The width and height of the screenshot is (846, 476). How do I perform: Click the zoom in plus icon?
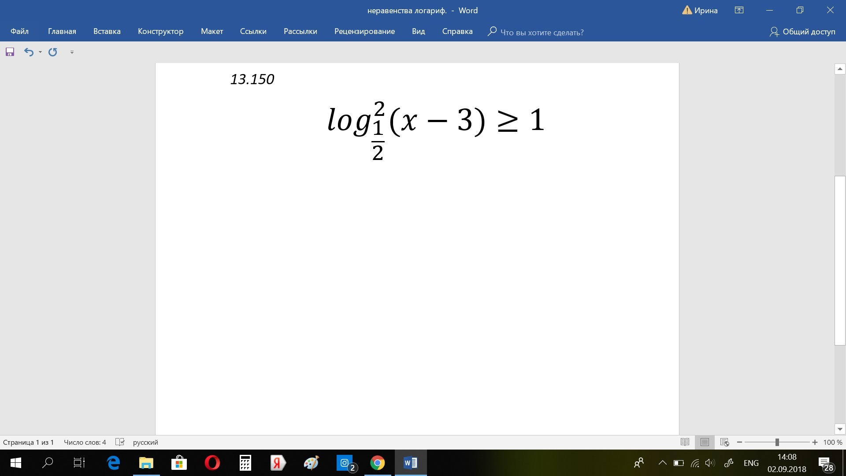tap(815, 442)
